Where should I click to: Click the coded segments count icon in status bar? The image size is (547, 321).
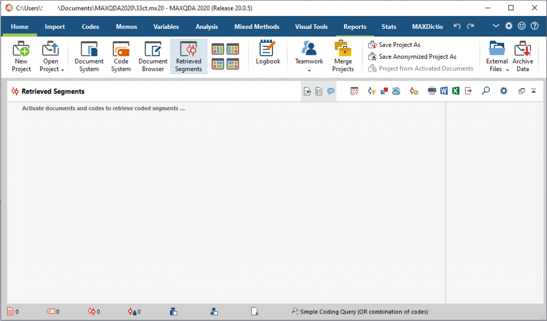[x=92, y=311]
